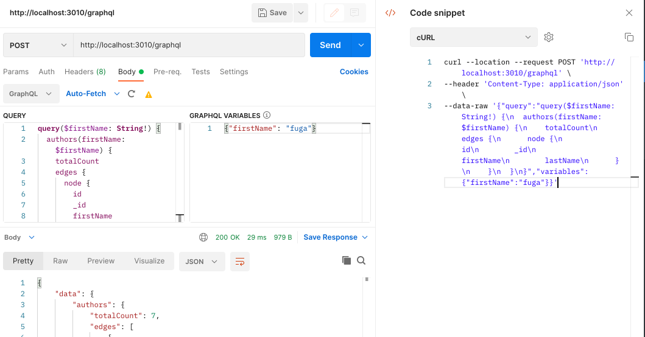
Task: Open the GraphQL body type dropdown
Action: pyautogui.click(x=31, y=94)
